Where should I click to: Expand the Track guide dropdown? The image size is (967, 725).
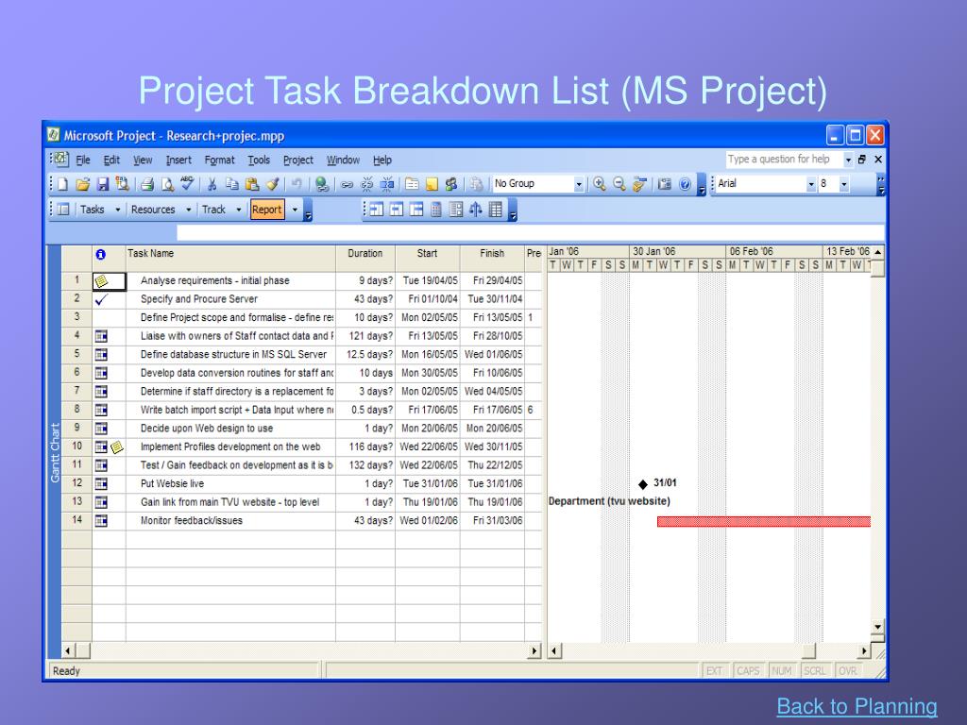(x=239, y=210)
